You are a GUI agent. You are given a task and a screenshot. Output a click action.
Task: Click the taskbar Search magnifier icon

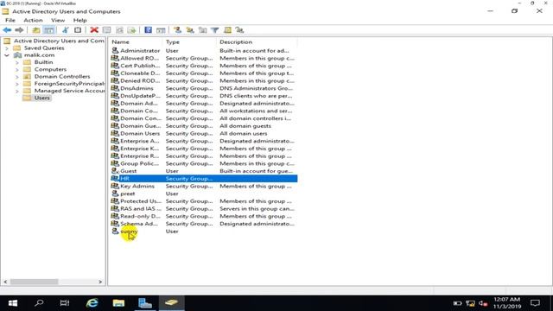point(39,303)
